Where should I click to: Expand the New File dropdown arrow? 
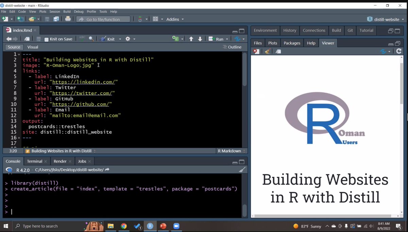click(12, 19)
